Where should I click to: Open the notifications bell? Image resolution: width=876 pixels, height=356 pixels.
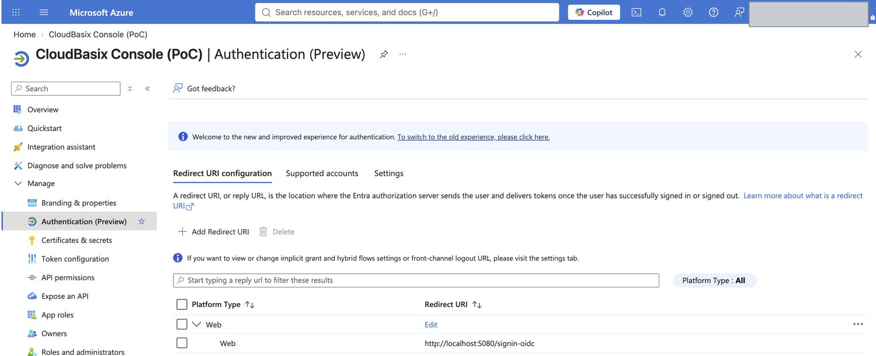click(x=662, y=12)
